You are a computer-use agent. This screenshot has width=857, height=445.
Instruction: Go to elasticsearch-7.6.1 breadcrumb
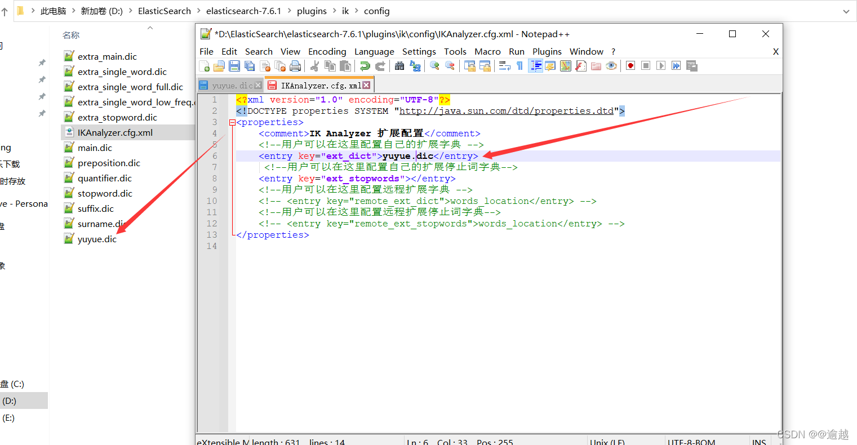click(x=243, y=11)
